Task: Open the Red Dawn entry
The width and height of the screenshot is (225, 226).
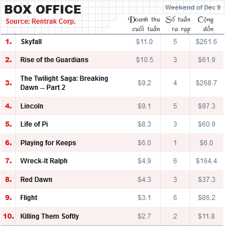Action: point(36,180)
